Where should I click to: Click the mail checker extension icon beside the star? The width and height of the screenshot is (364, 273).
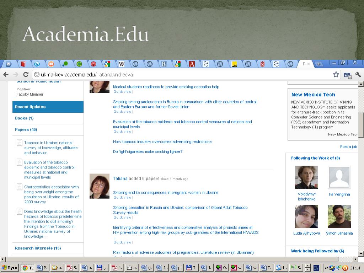347,75
